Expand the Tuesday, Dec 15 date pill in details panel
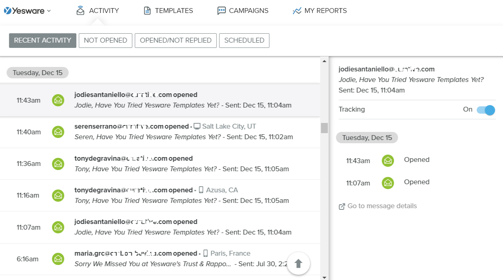 point(367,138)
